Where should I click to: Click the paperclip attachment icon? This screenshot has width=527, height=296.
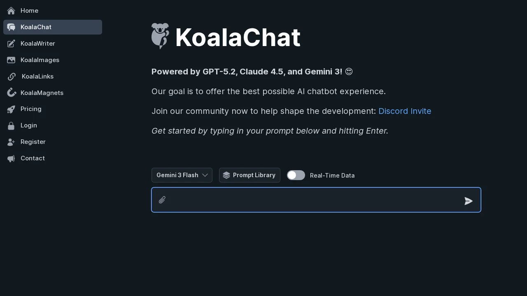coord(162,200)
